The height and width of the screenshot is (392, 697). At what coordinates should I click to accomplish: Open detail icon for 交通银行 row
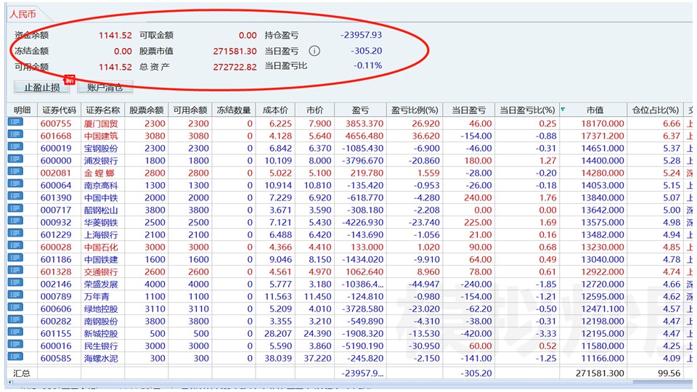[15, 271]
